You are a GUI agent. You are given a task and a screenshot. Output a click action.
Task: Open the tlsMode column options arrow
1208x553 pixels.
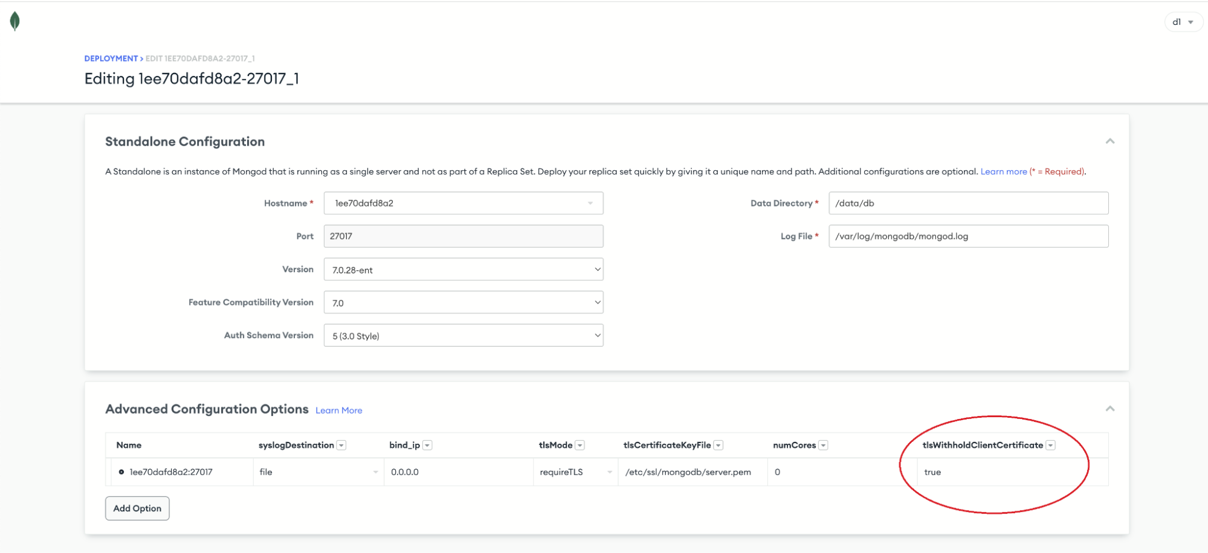pos(580,446)
